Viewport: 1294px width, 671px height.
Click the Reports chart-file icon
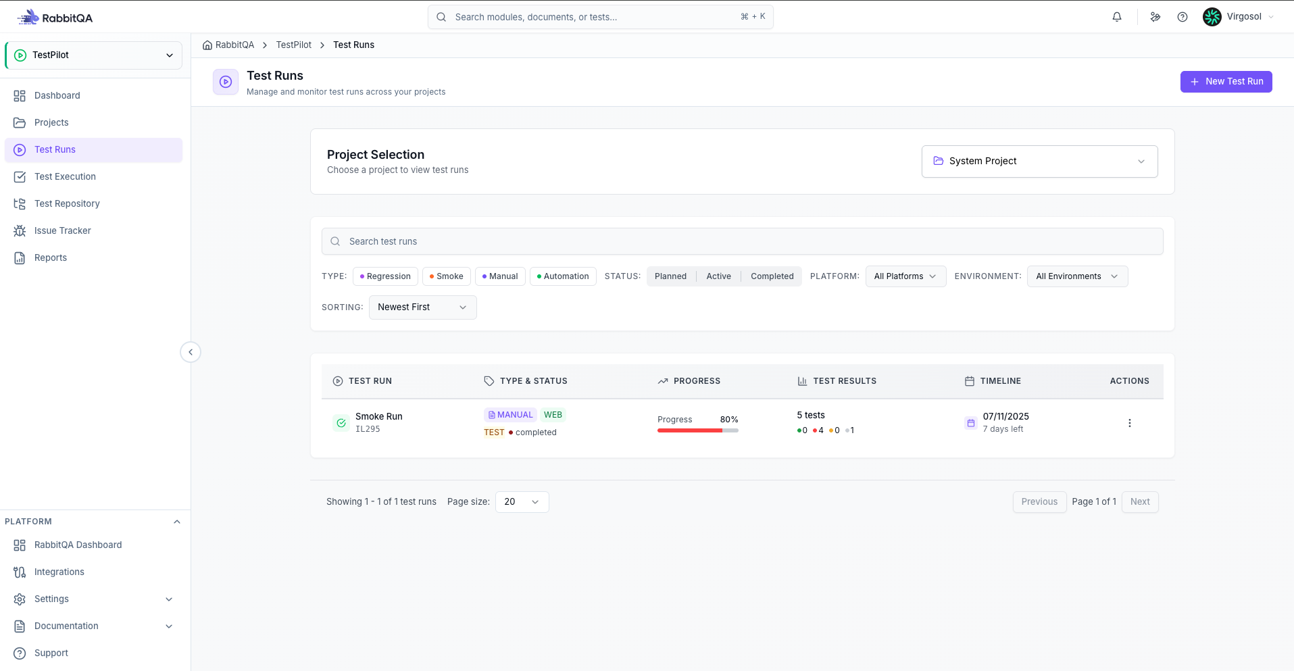[20, 258]
